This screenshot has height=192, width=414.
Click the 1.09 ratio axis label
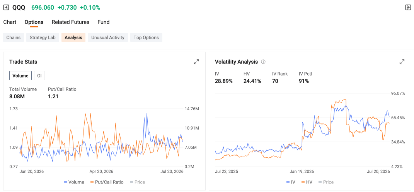tap(14, 148)
